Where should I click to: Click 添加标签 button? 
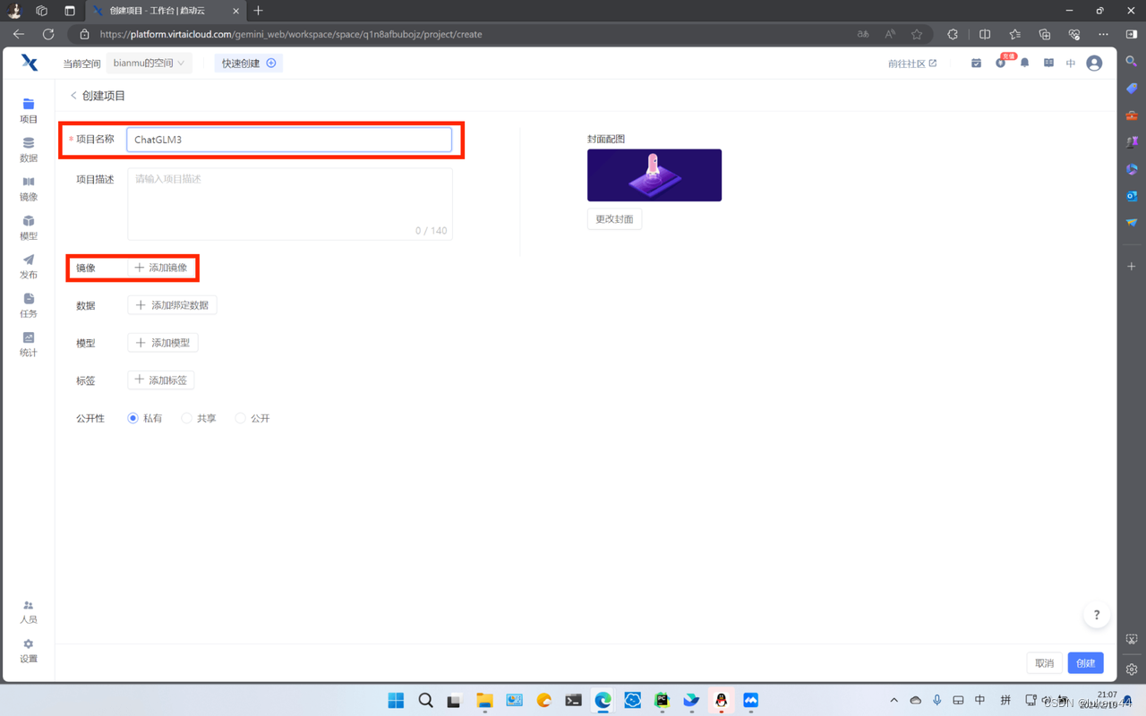[161, 380]
